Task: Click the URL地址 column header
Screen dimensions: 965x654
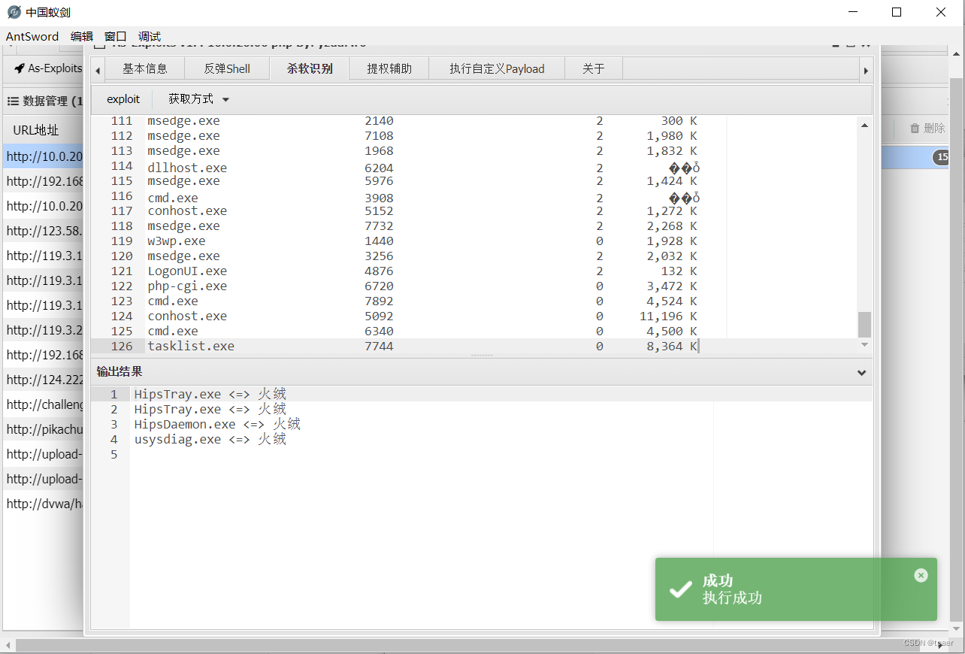Action: (36, 129)
